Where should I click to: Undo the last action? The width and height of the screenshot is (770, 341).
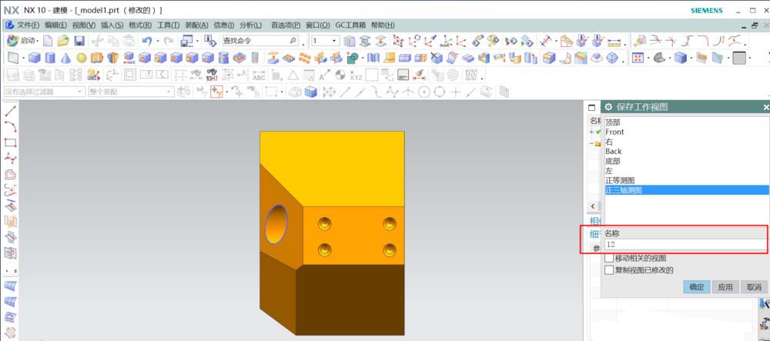[x=146, y=41]
